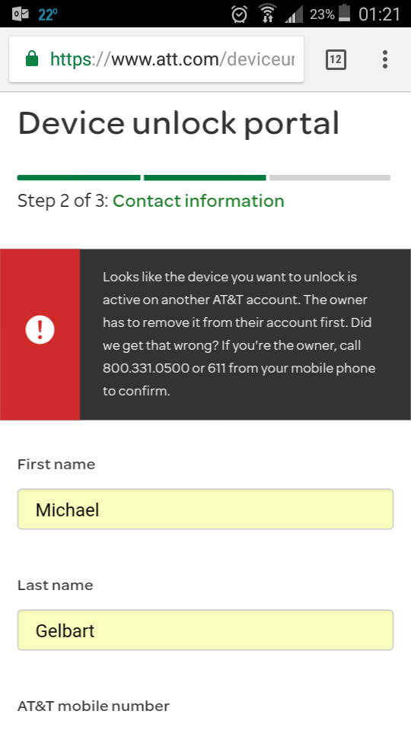
Task: Tap the second green progress step segment
Action: [205, 177]
